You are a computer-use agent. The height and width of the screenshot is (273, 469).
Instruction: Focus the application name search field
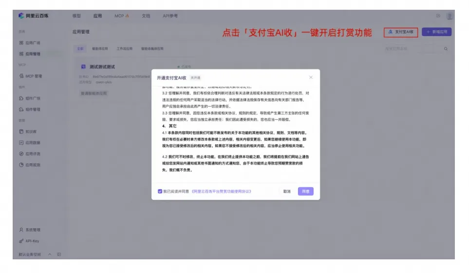412,48
